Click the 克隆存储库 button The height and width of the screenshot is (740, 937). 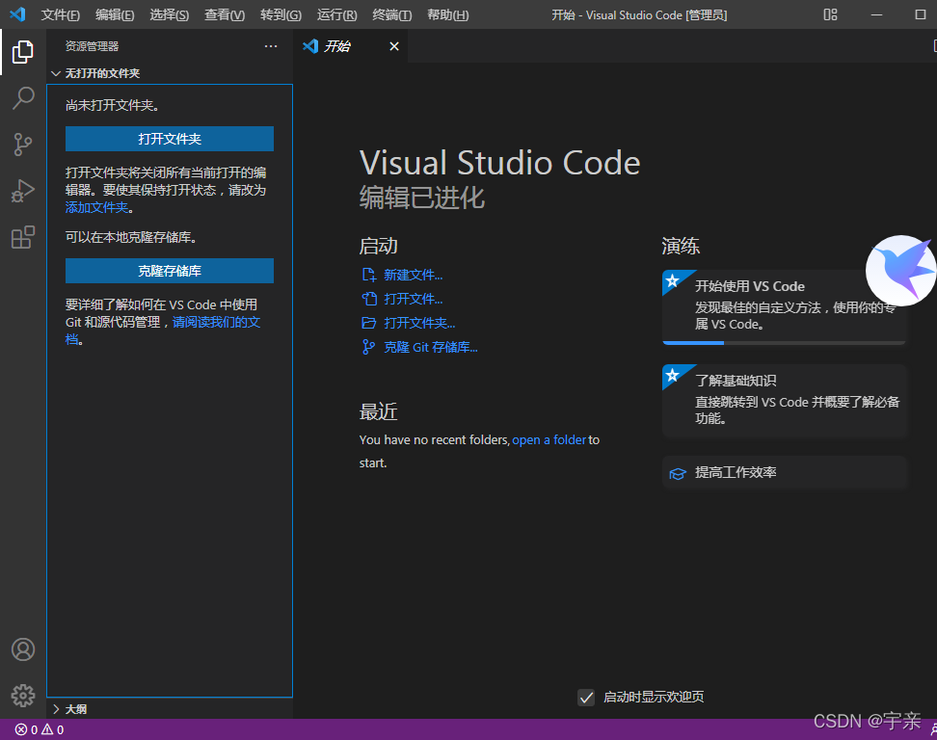pyautogui.click(x=170, y=271)
